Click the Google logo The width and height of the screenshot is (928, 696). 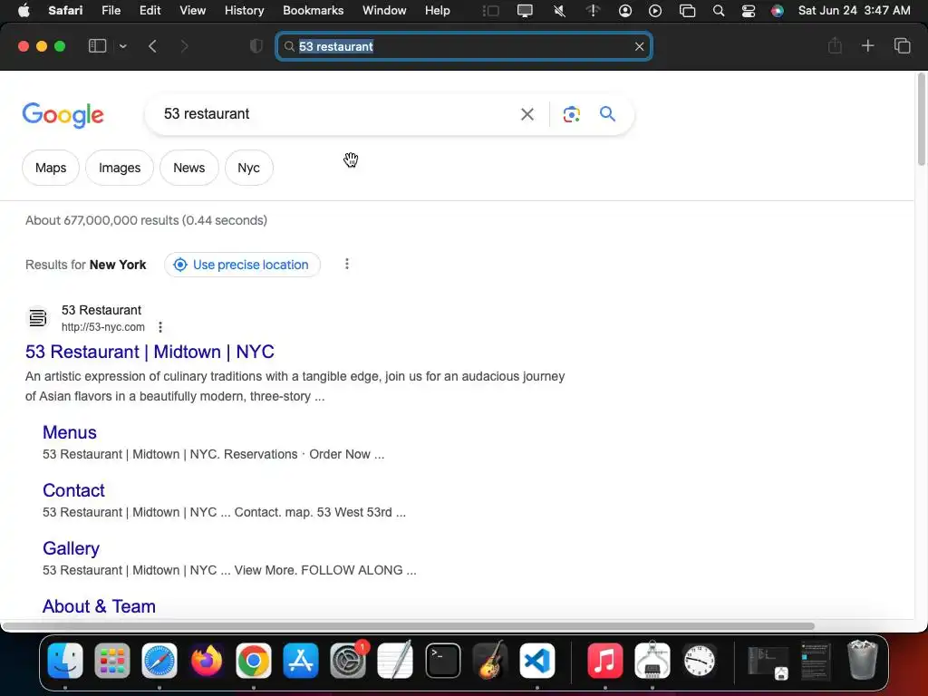(x=63, y=114)
